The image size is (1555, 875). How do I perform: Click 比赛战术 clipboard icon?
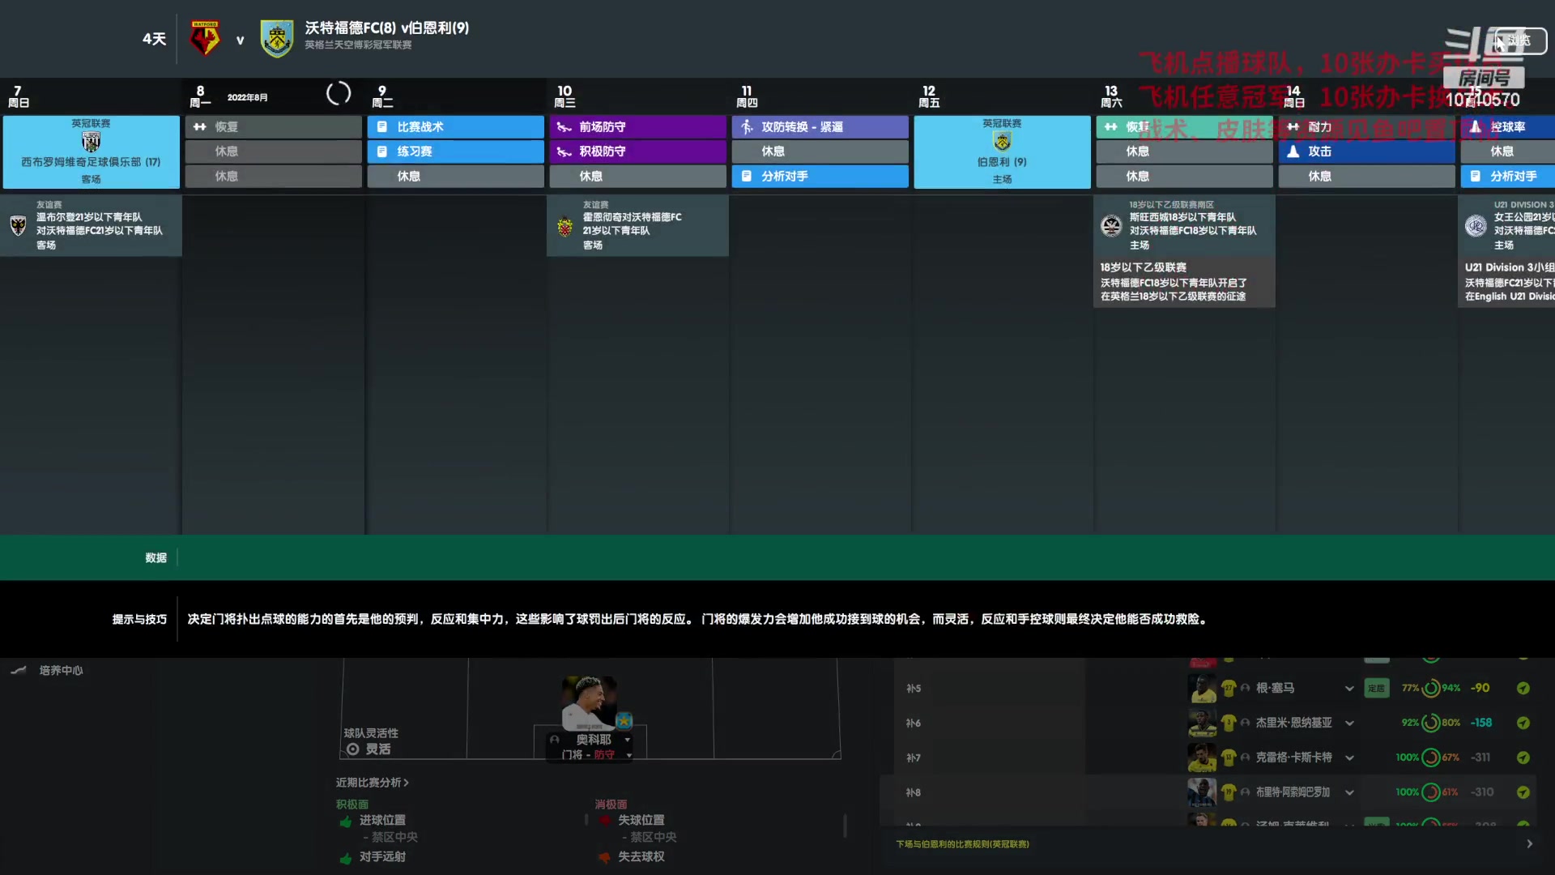point(382,126)
